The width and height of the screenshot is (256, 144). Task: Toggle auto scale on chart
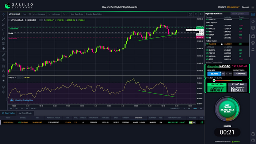pos(195,108)
